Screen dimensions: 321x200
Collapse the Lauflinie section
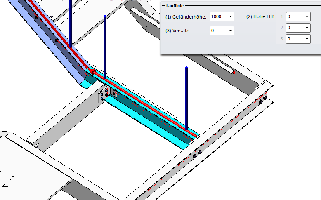pyautogui.click(x=163, y=6)
